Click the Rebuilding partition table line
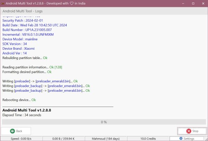 pyautogui.click(x=25, y=58)
